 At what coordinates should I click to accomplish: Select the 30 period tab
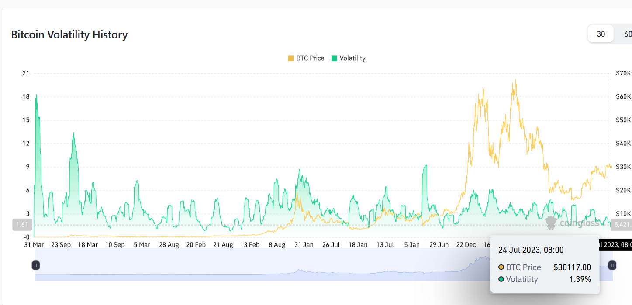coord(600,34)
